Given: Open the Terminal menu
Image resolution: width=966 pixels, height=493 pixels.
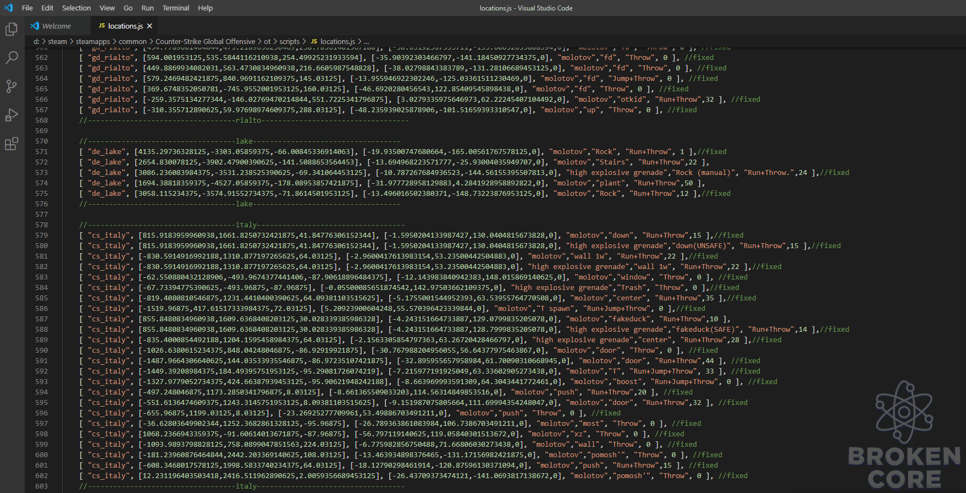Looking at the screenshot, I should (176, 8).
